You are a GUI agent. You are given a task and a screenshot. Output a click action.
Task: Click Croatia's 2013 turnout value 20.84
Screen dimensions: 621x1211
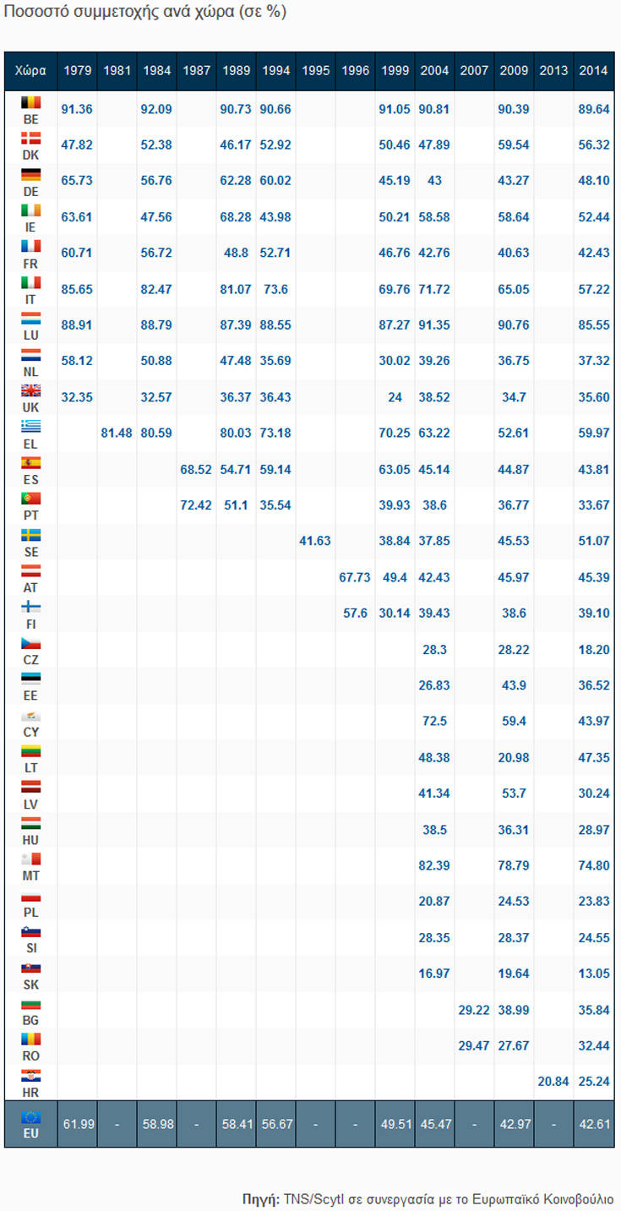coord(553,1082)
